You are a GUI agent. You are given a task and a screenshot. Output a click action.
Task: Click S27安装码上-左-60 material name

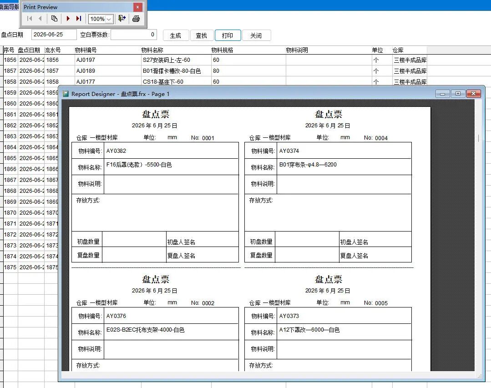[x=166, y=60]
